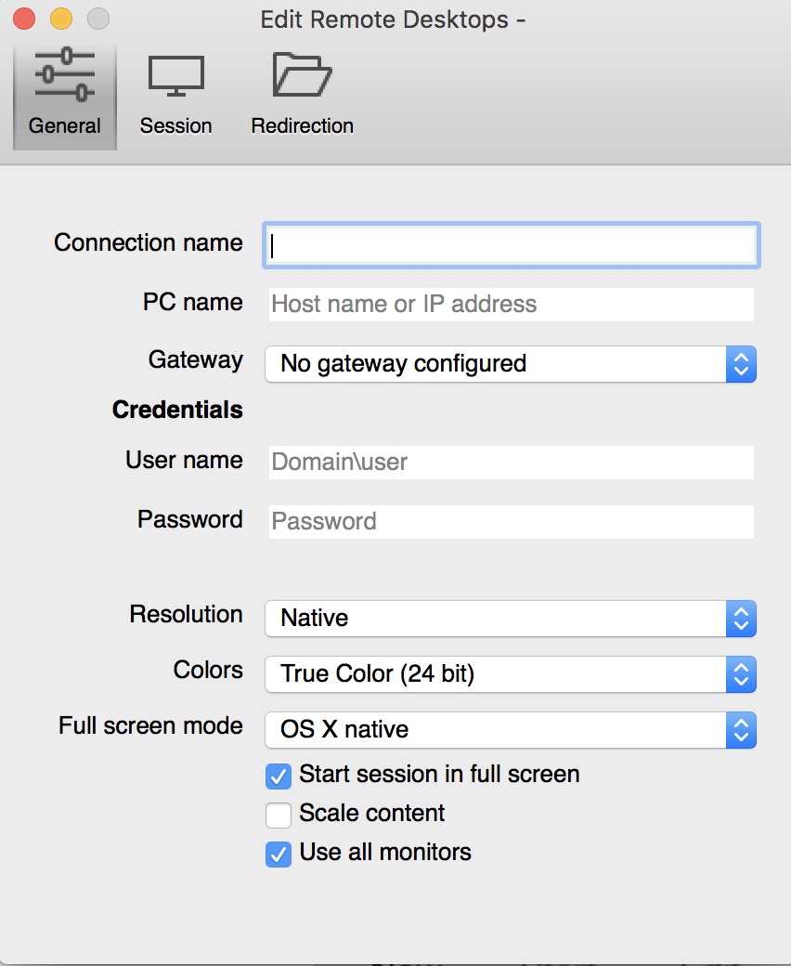Focus the Connection name text field
The height and width of the screenshot is (966, 791).
point(512,245)
